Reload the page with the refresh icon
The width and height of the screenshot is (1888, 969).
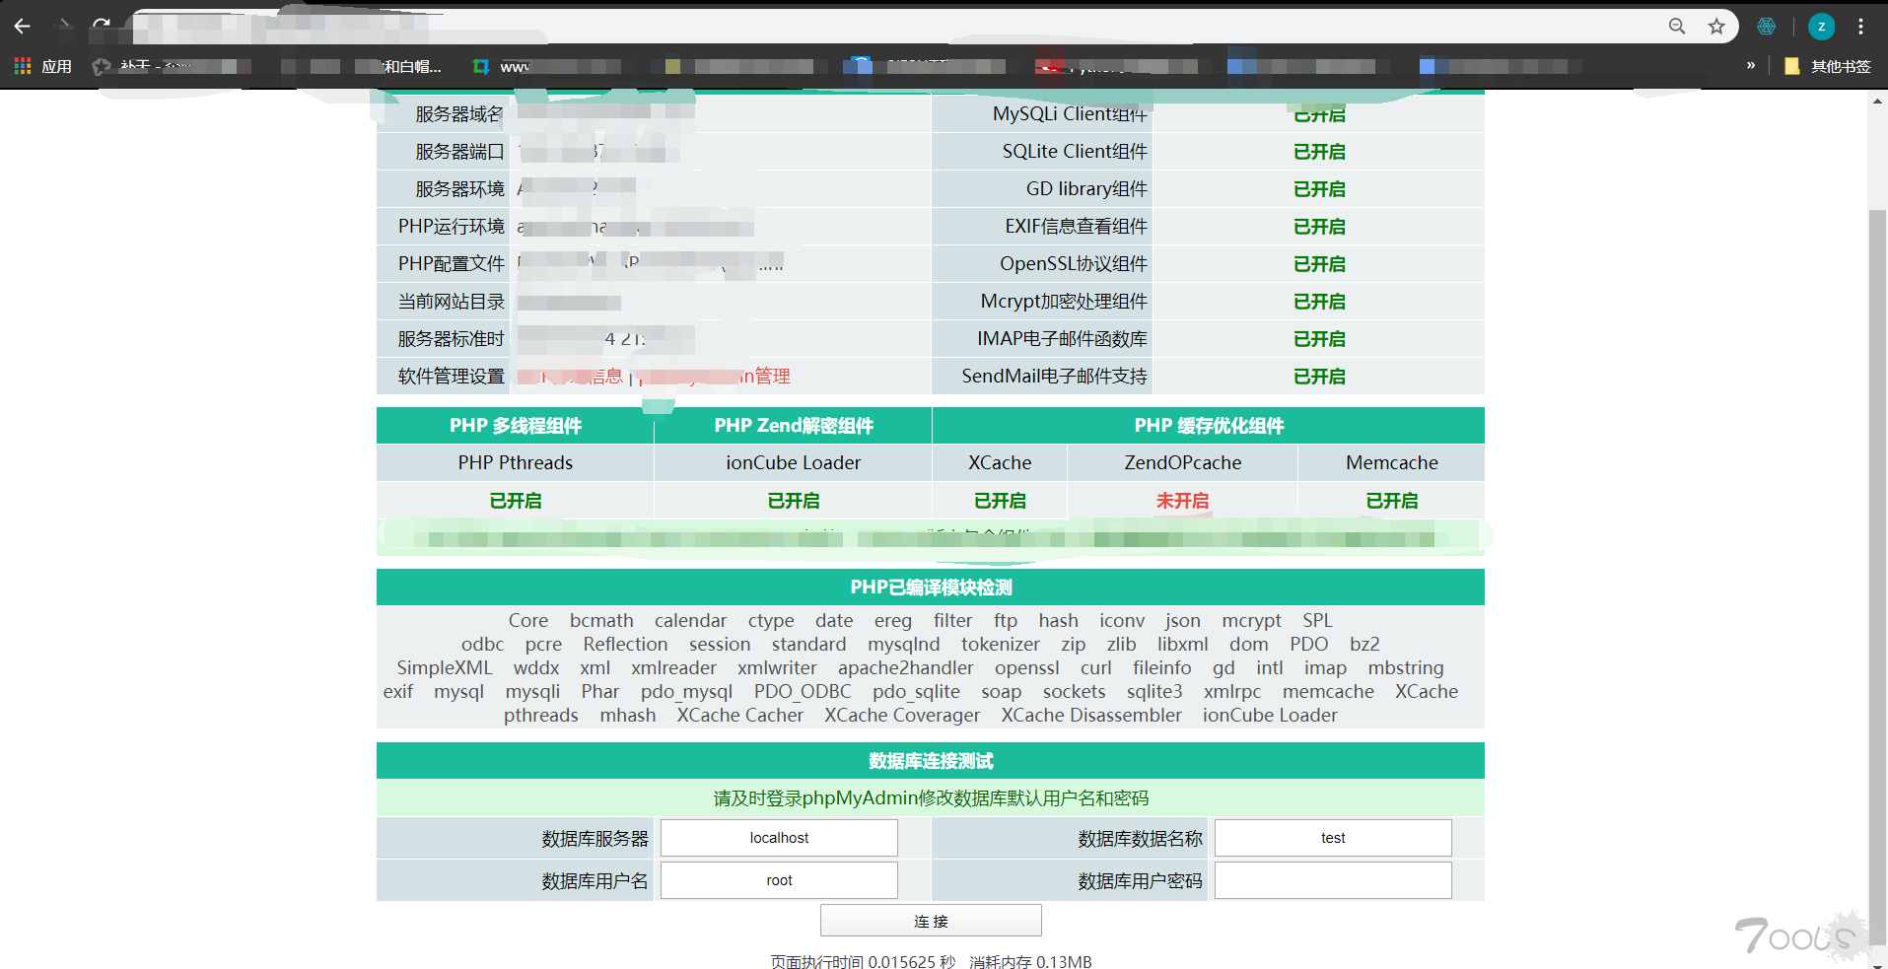coord(102,26)
